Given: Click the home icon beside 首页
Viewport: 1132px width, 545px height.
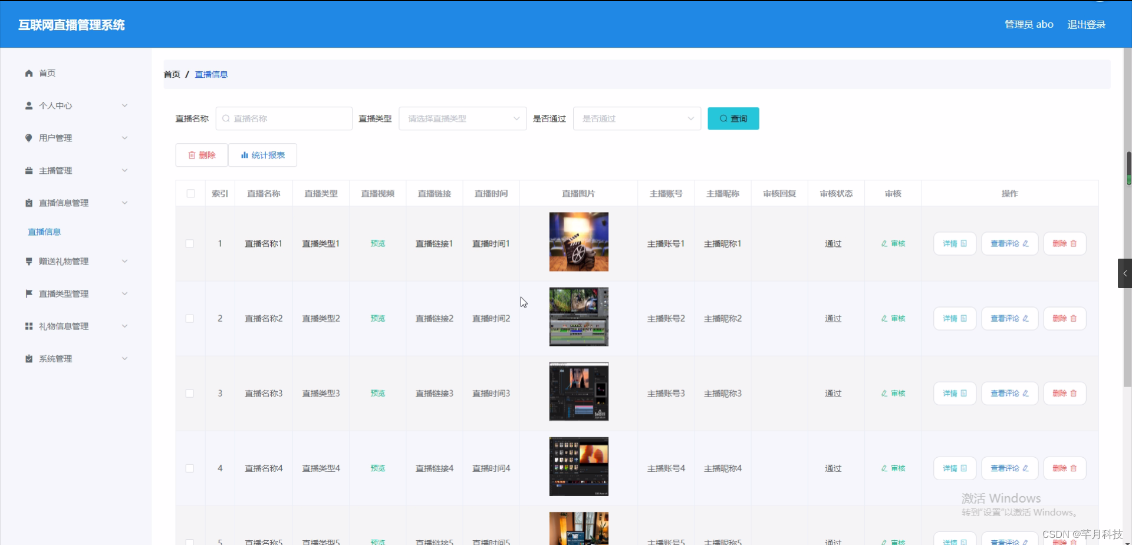Looking at the screenshot, I should point(28,73).
